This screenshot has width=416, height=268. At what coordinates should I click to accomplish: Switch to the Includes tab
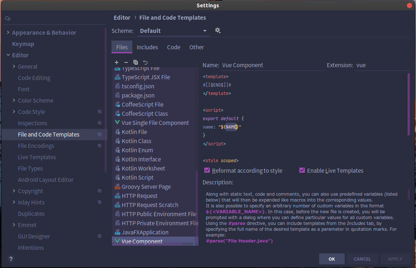pos(147,47)
